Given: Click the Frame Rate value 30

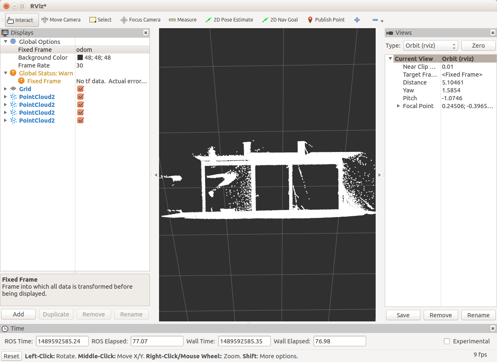Looking at the screenshot, I should click(x=80, y=65).
